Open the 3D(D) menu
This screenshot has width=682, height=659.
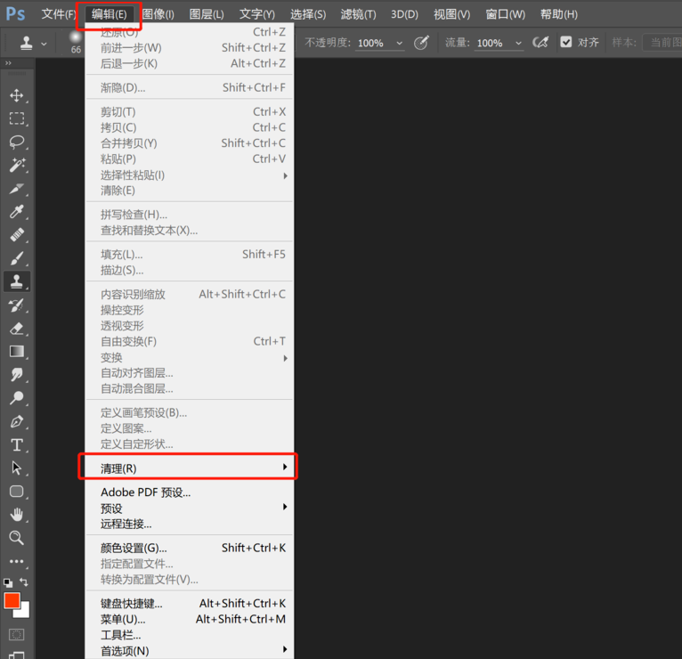coord(404,14)
